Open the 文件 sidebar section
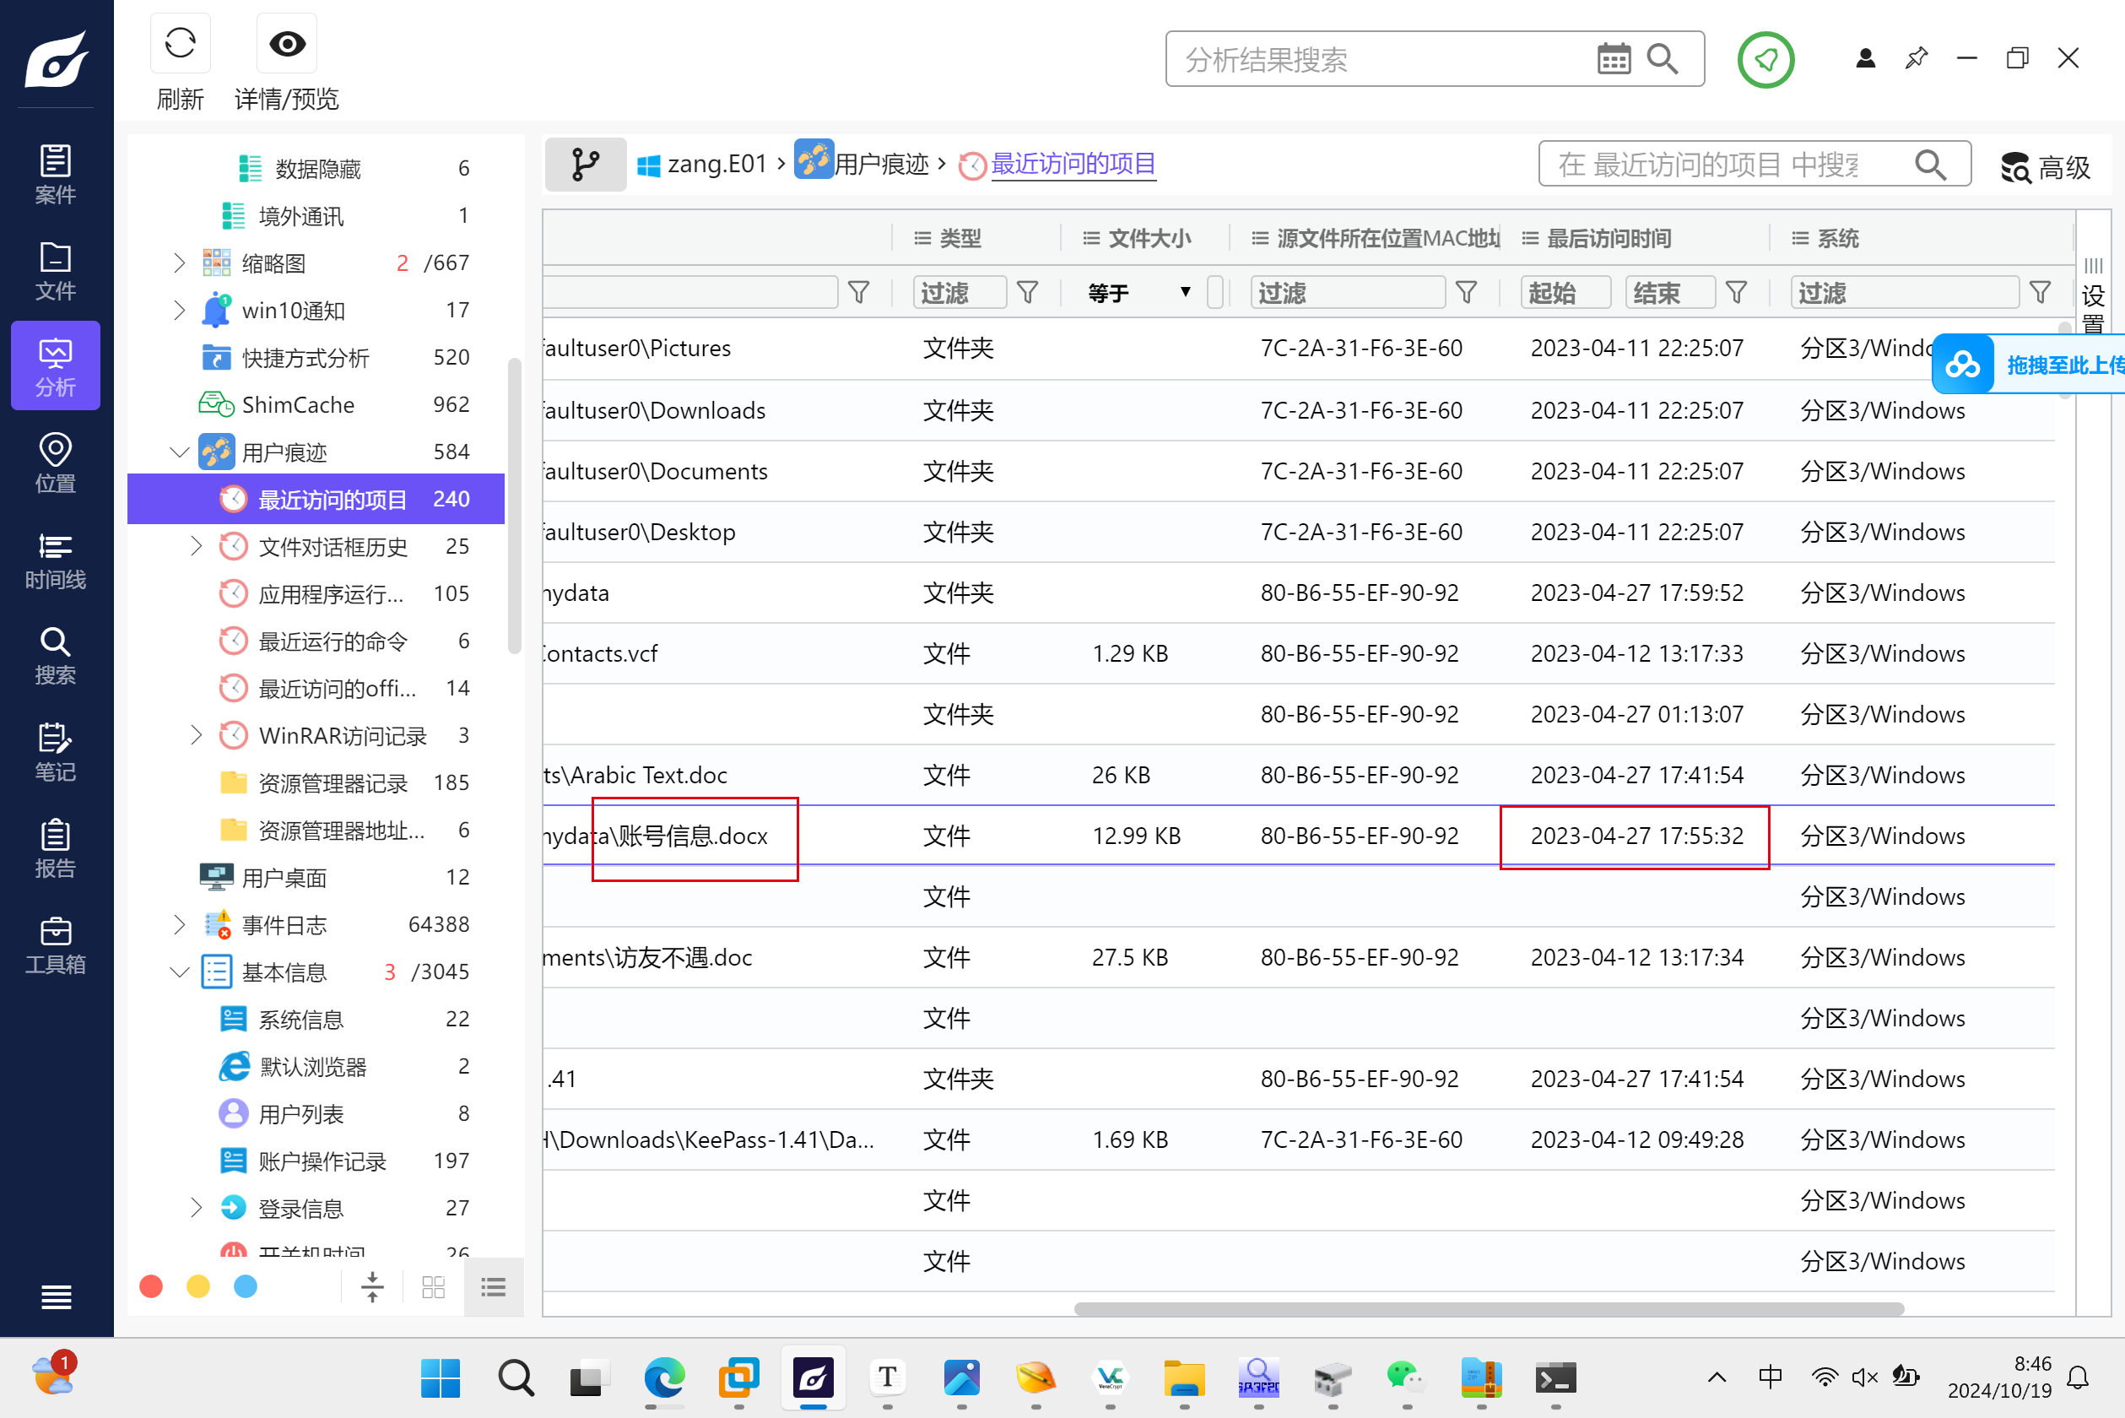 (55, 271)
